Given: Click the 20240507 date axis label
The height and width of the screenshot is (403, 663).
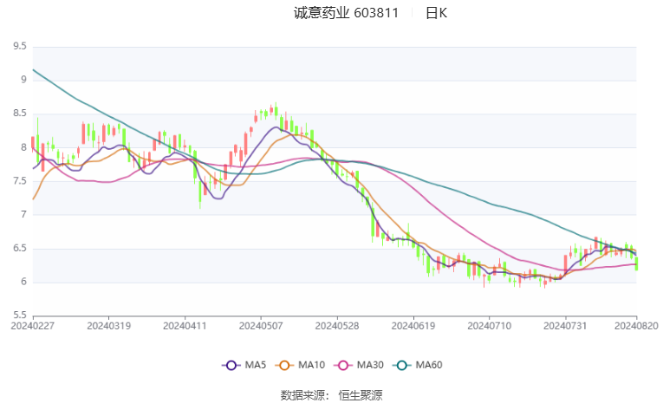Looking at the screenshot, I should 261,326.
